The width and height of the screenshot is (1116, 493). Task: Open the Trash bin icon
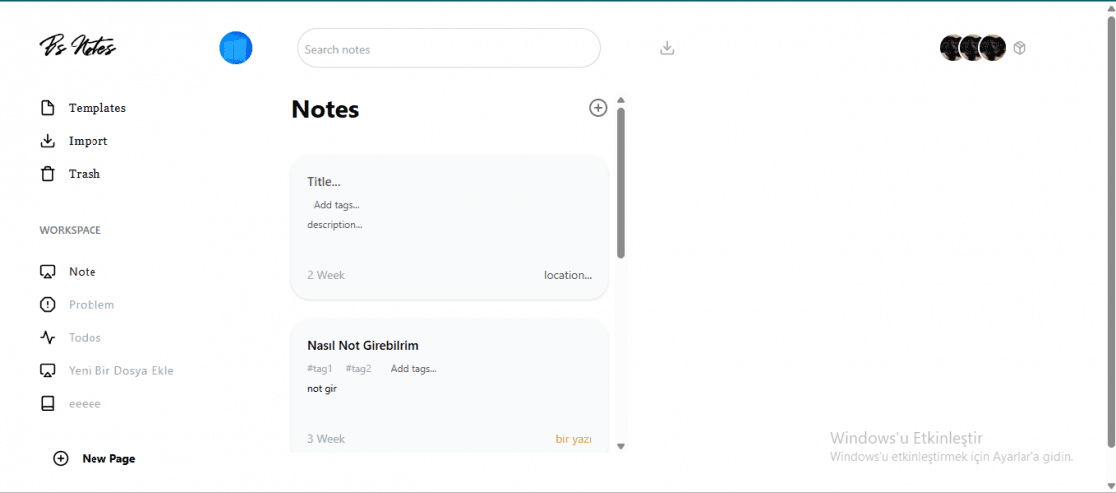[x=47, y=174]
